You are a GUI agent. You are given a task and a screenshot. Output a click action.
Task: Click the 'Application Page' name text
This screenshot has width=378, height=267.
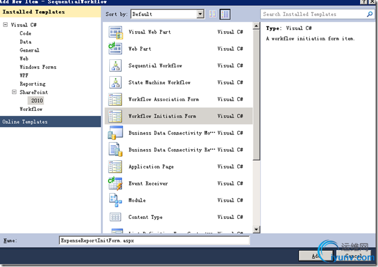click(151, 167)
